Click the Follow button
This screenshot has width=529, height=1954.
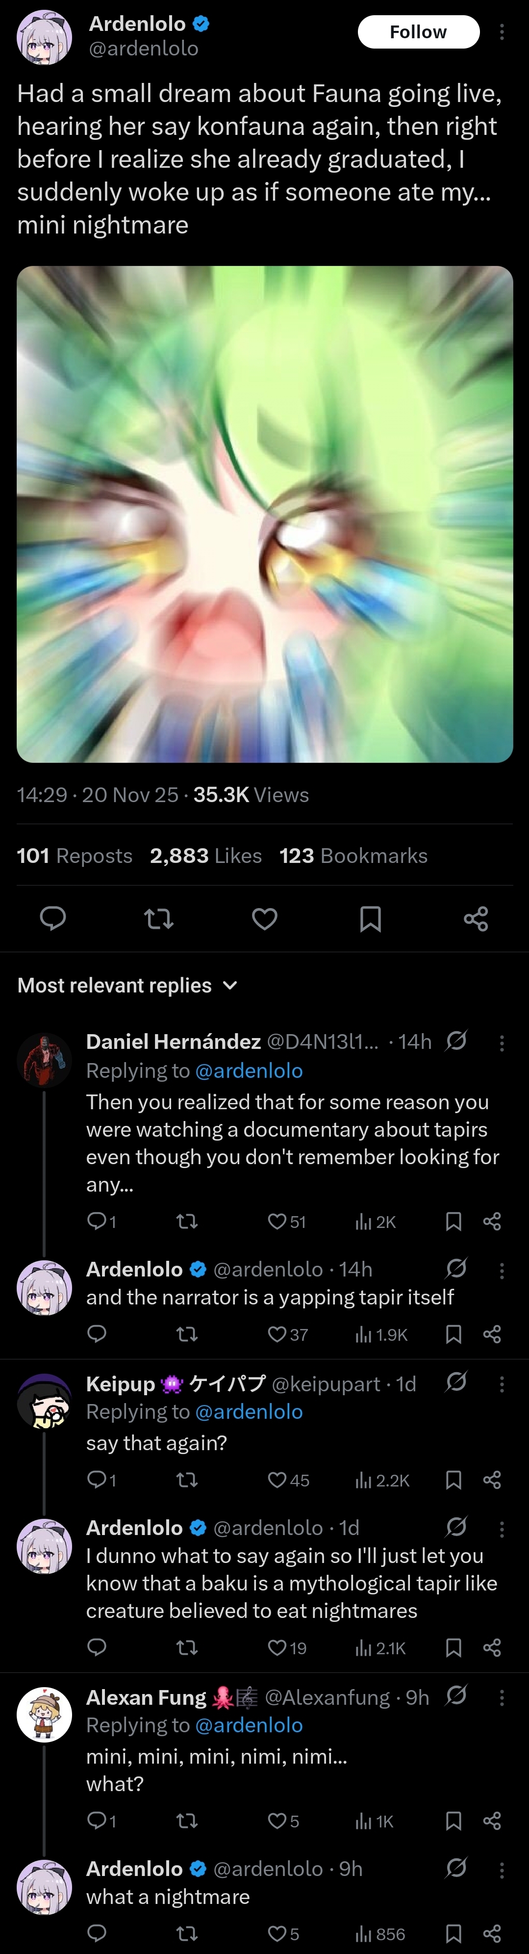click(418, 32)
